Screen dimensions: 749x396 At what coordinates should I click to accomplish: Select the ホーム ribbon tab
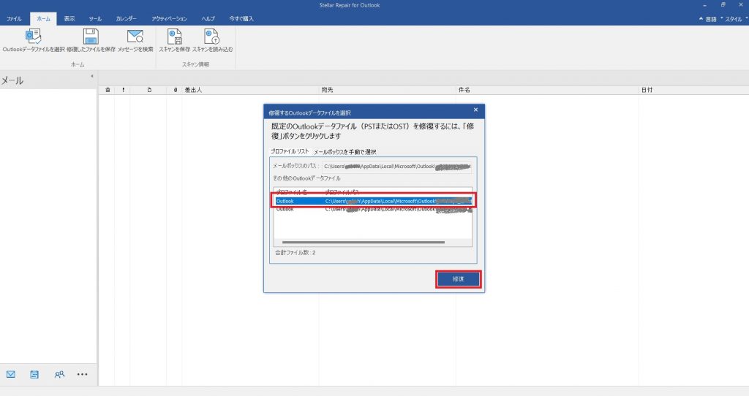pyautogui.click(x=43, y=18)
